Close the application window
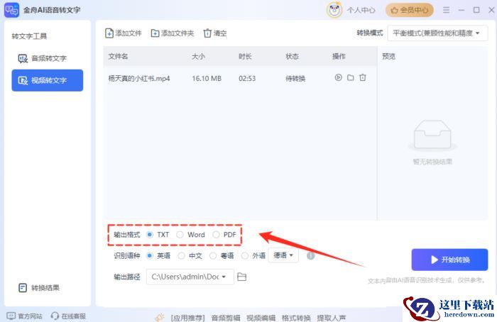The width and height of the screenshot is (497, 322). click(491, 10)
